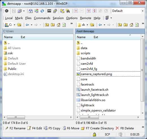Go back in remote panel history
This screenshot has width=147, height=139.
point(100,25)
